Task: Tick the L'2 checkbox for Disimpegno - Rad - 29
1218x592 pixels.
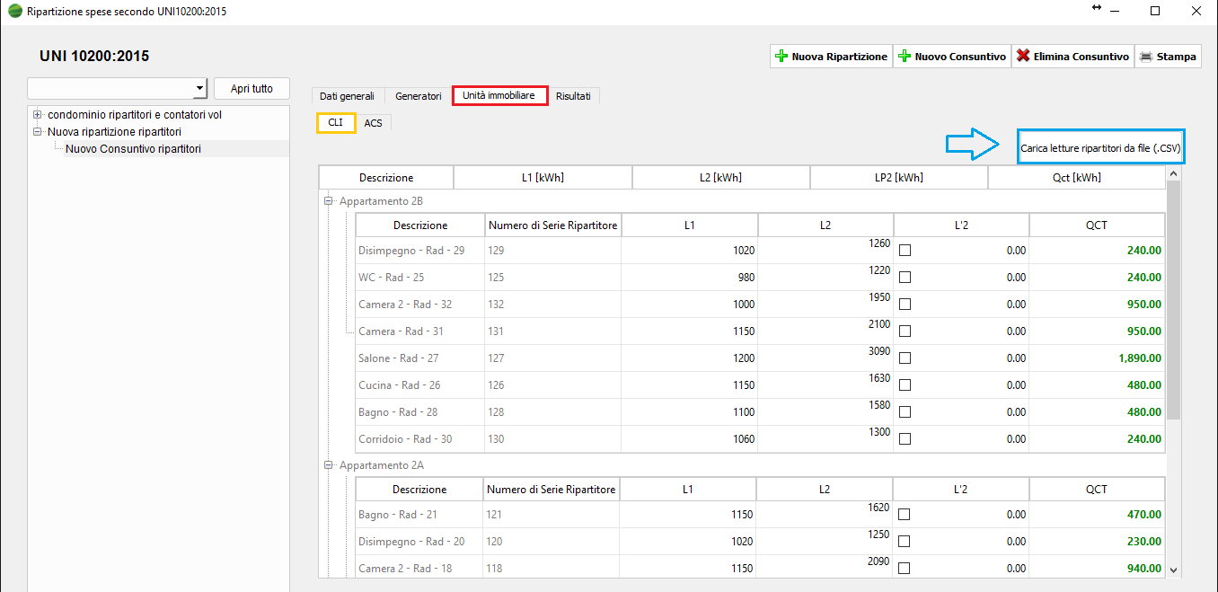Action: (905, 251)
